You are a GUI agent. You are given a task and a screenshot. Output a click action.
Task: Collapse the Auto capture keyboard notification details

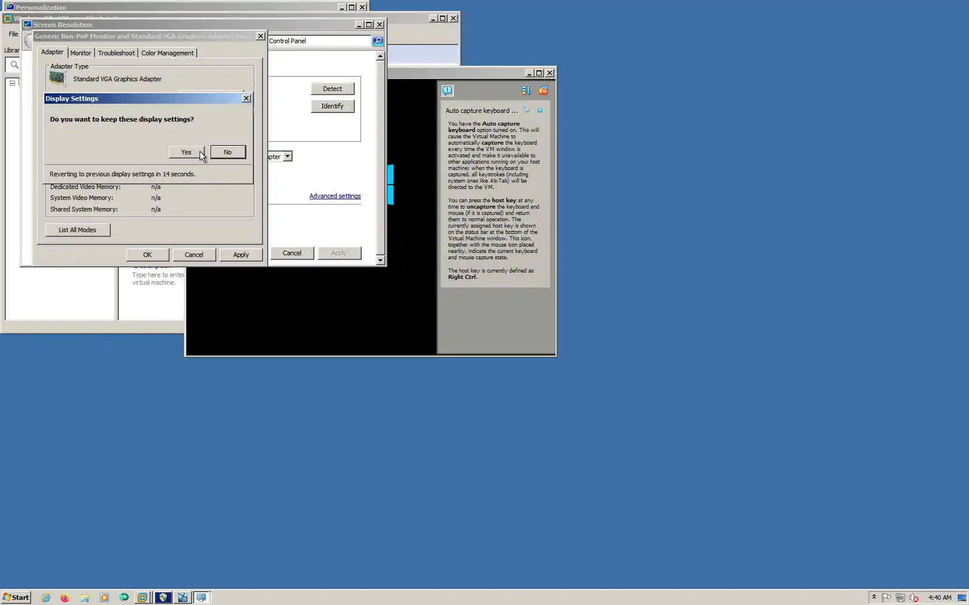tap(527, 110)
